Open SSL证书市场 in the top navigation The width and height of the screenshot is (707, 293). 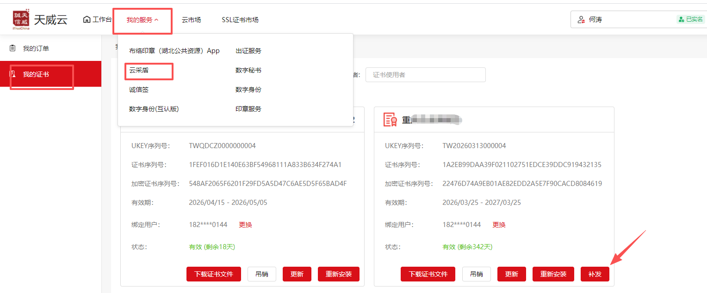[x=240, y=20]
